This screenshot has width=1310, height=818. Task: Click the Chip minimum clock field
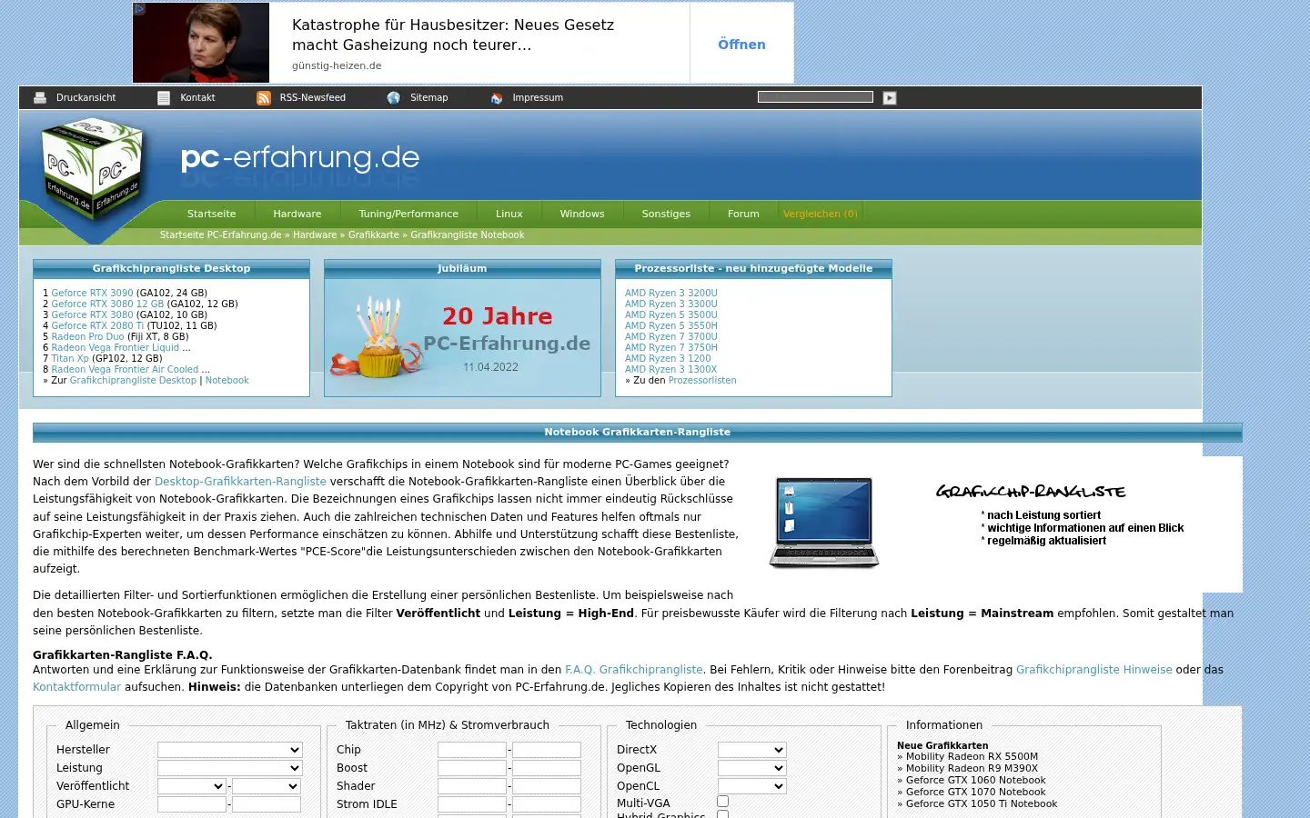click(472, 750)
